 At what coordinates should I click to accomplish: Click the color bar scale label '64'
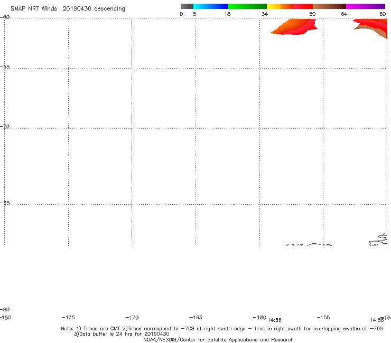tap(344, 14)
